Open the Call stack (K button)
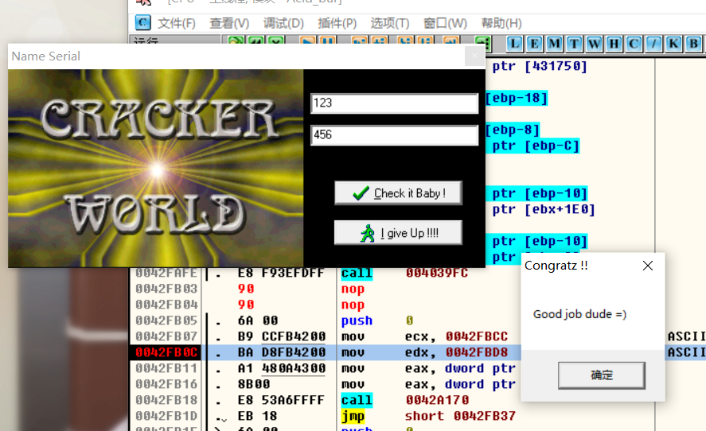 pos(673,44)
